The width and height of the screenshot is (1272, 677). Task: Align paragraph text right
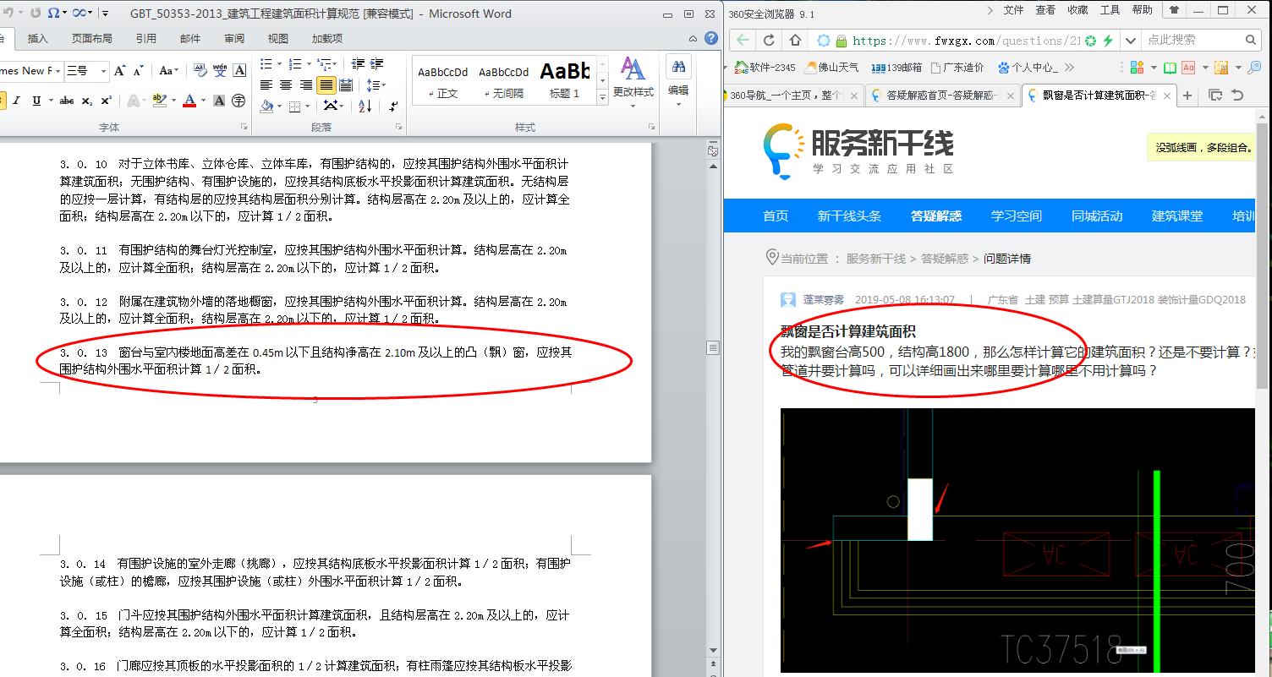[306, 85]
